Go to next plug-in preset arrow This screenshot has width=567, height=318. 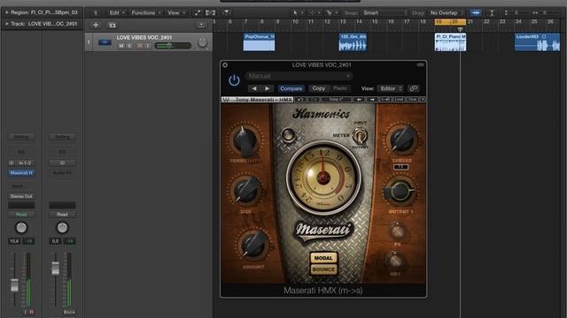pyautogui.click(x=267, y=88)
